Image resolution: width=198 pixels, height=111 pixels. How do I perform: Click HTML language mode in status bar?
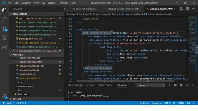click(181, 103)
